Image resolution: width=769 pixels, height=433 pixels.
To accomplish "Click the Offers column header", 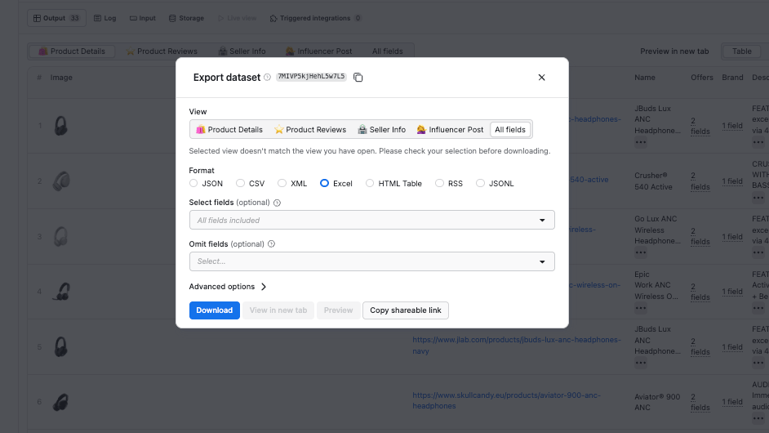I will pos(702,78).
